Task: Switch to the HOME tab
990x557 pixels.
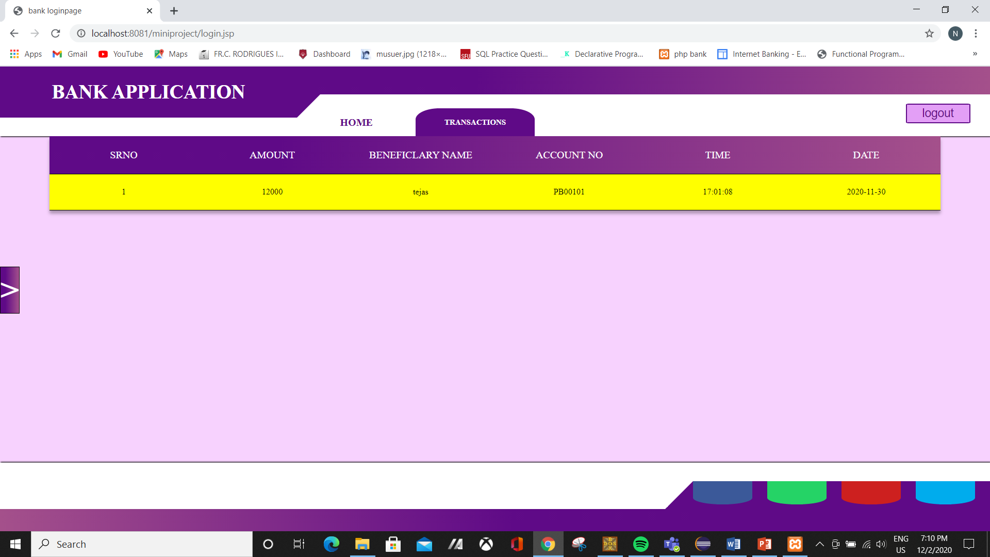Action: pyautogui.click(x=356, y=122)
